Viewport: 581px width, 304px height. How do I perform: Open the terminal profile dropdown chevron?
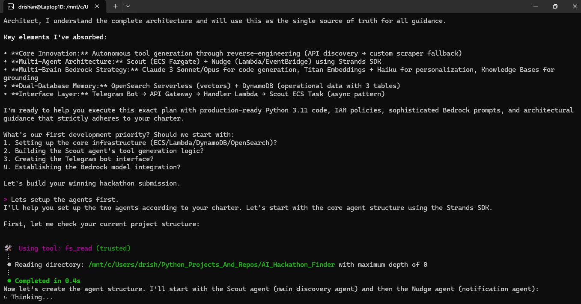click(127, 7)
